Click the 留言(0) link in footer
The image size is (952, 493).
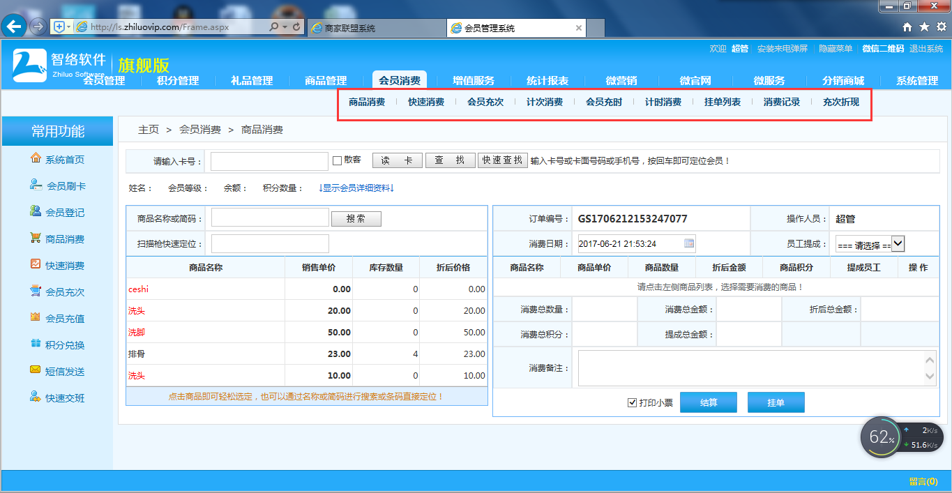tap(923, 481)
